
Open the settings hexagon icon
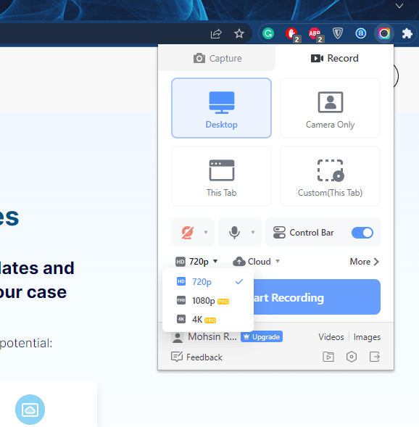pos(352,357)
